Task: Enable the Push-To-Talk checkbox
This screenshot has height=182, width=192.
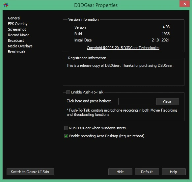Action: (x=68, y=92)
